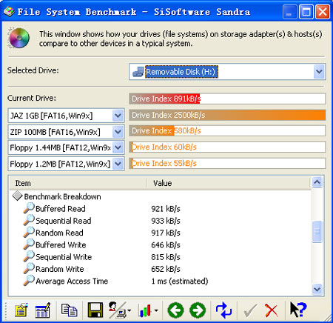Open the report wizard table icon

[43, 310]
